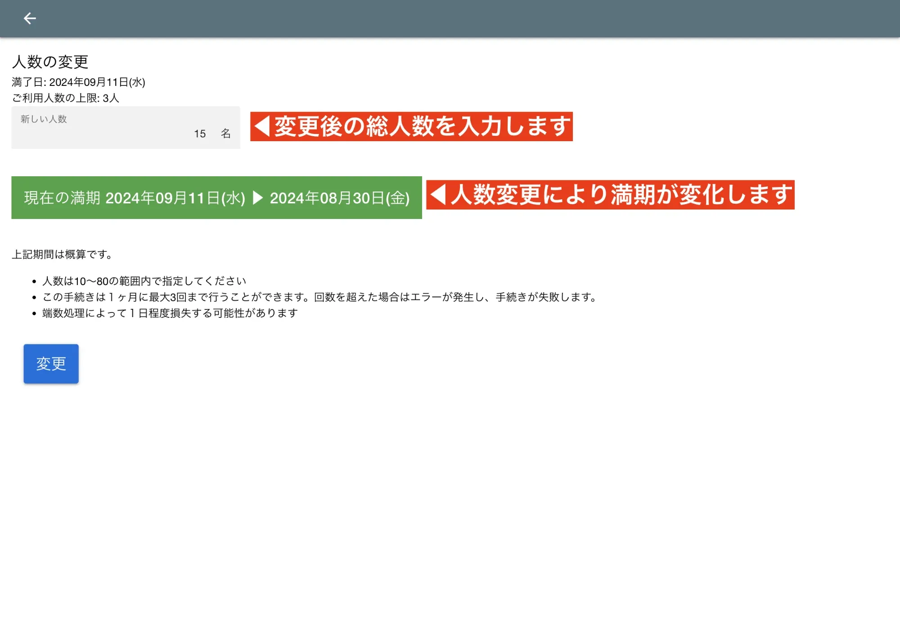Image resolution: width=900 pixels, height=625 pixels.
Task: Click the bullet about 人数は10〜80 range
Action: pyautogui.click(x=144, y=280)
